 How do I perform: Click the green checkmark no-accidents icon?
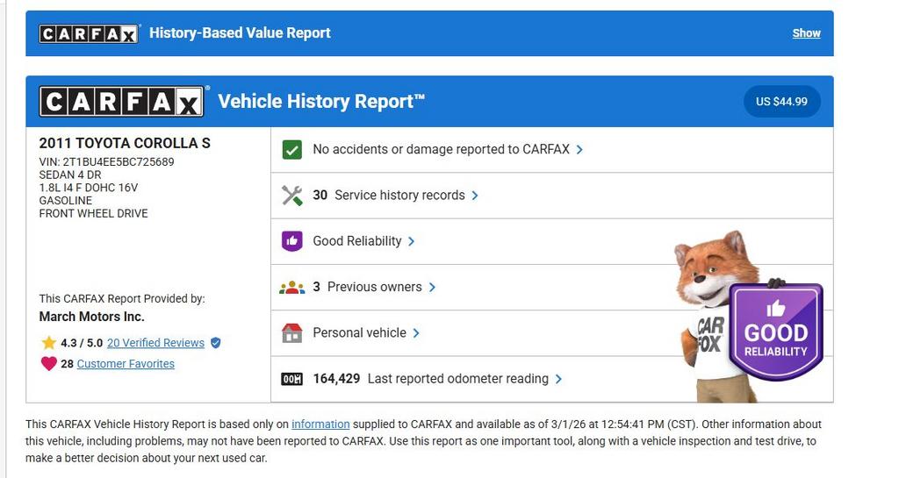[292, 150]
